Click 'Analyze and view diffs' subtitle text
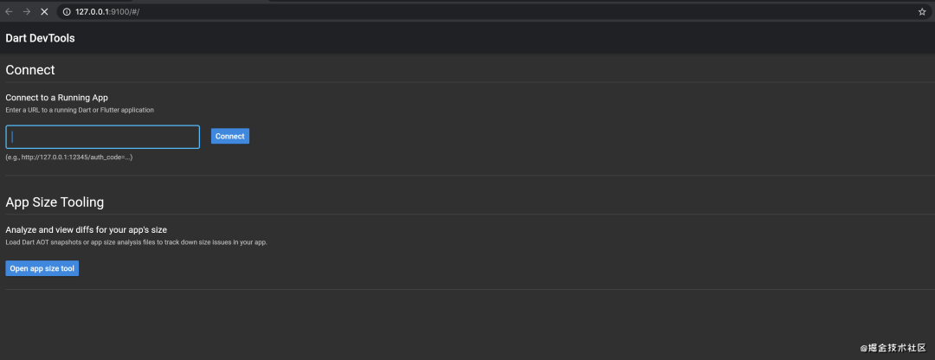 [x=86, y=229]
